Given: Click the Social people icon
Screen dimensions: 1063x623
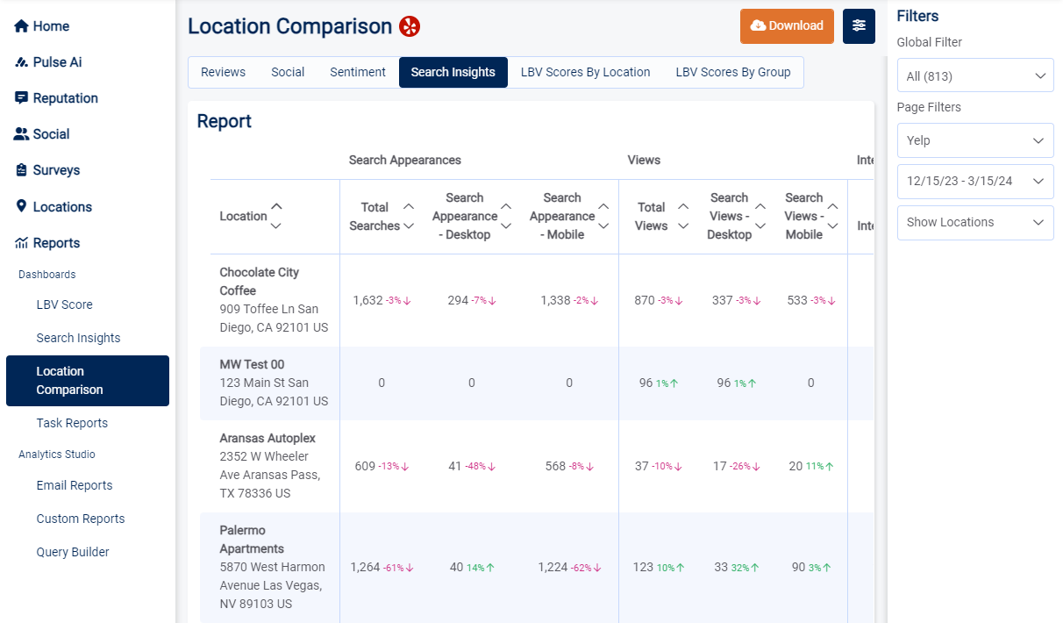Looking at the screenshot, I should 21,134.
